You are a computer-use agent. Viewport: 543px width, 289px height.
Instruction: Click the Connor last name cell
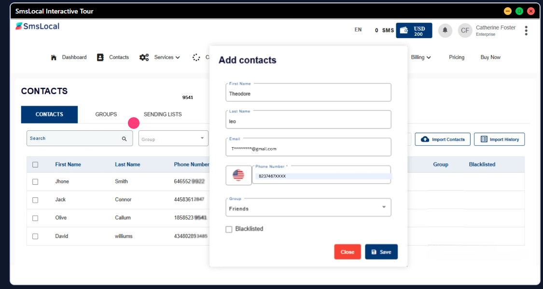click(x=123, y=200)
